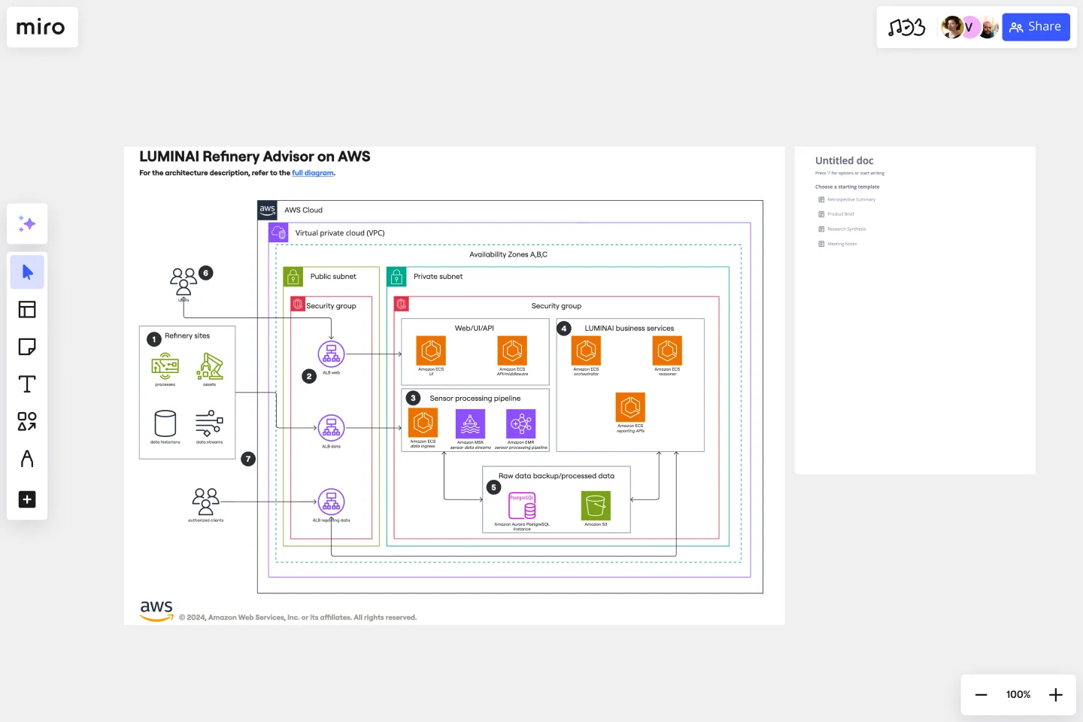Click the Miro logo
The image size is (1083, 722).
(41, 27)
